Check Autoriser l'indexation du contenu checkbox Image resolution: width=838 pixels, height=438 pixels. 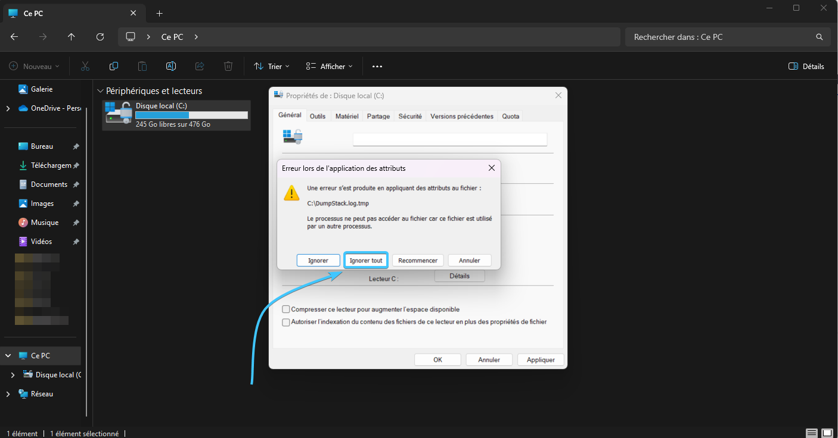pos(286,322)
